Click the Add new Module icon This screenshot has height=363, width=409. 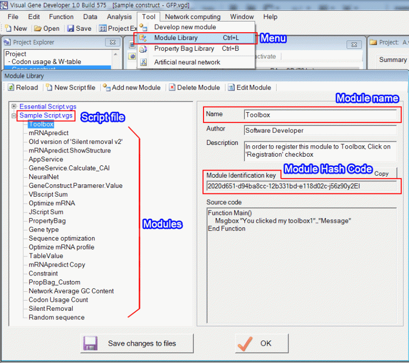click(106, 88)
